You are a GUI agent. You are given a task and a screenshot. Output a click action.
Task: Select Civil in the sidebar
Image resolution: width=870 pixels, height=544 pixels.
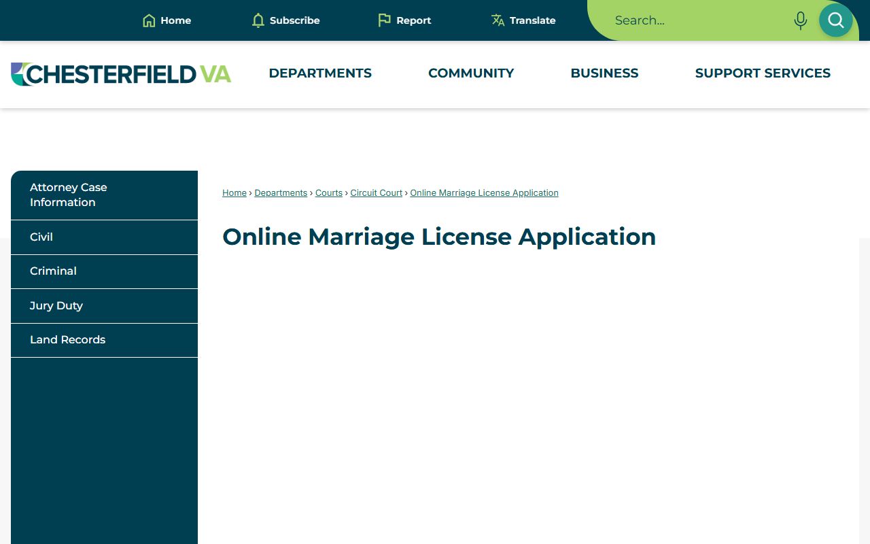coord(104,237)
